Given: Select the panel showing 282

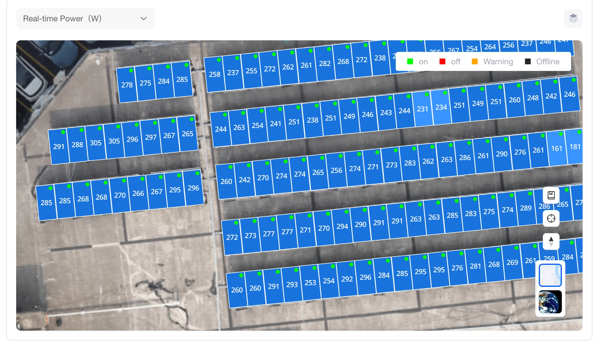Looking at the screenshot, I should (325, 63).
